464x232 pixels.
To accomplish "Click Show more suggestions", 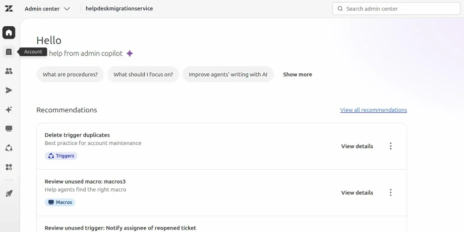I will click(x=297, y=74).
